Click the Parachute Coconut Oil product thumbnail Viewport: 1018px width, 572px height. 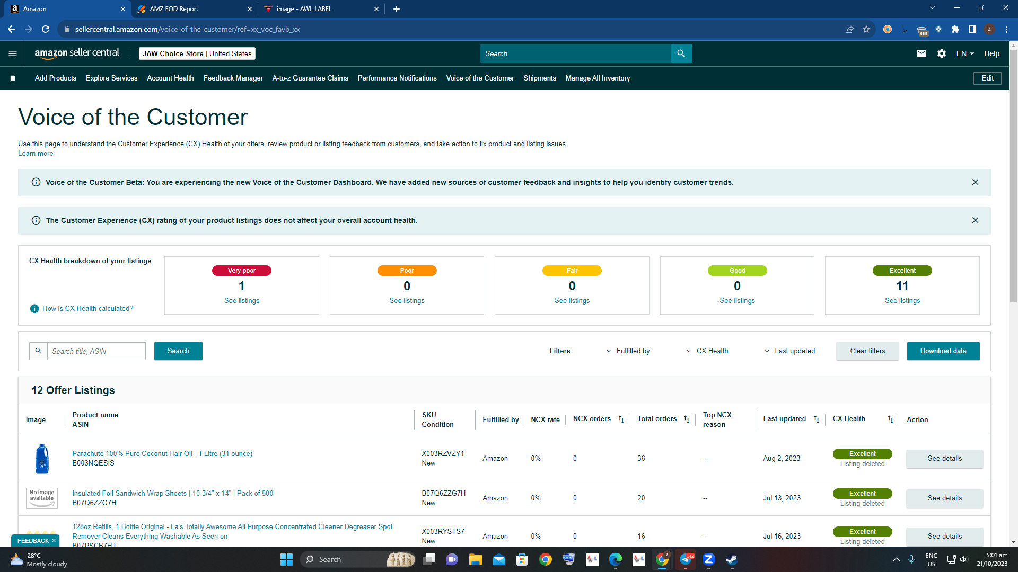(42, 459)
